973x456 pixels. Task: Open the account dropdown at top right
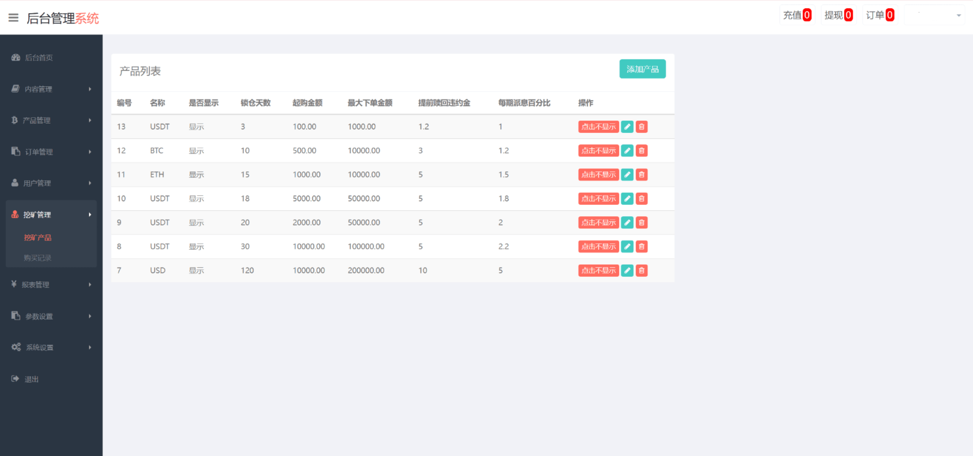(x=942, y=16)
